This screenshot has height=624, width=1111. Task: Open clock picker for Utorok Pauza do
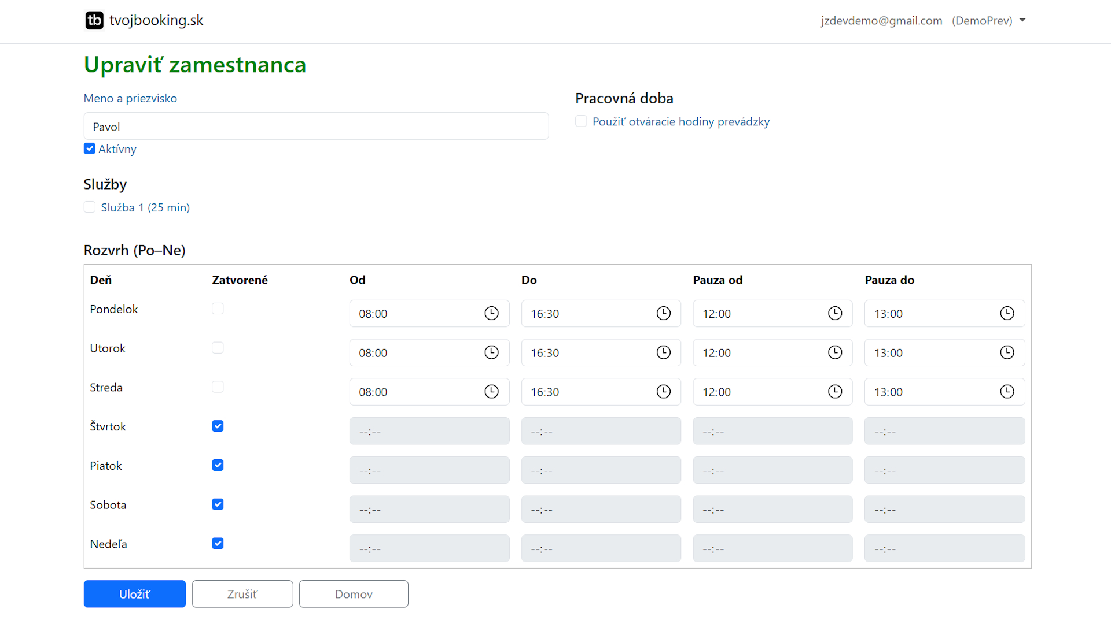point(1007,352)
